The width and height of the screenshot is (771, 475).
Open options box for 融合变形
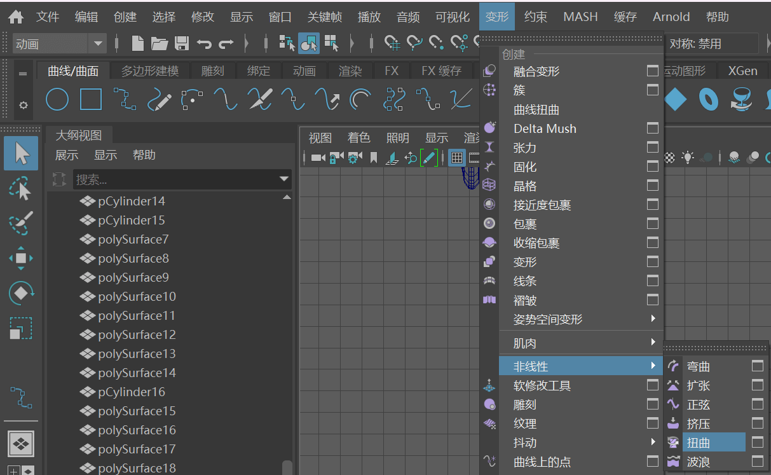[653, 71]
